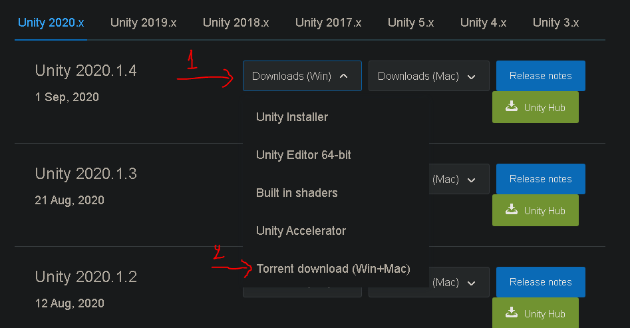The height and width of the screenshot is (328, 630).
Task: Open the Unity 2017.x tab
Action: 328,23
